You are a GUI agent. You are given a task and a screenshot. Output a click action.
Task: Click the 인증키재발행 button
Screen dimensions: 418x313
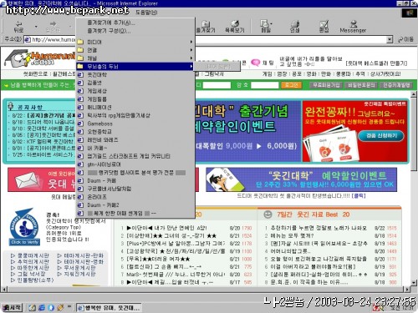pyautogui.click(x=396, y=85)
